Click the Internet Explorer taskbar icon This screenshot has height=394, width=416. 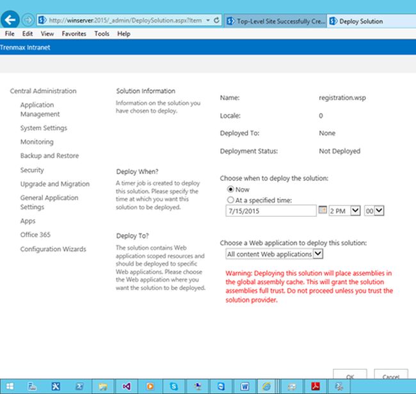pos(266,386)
